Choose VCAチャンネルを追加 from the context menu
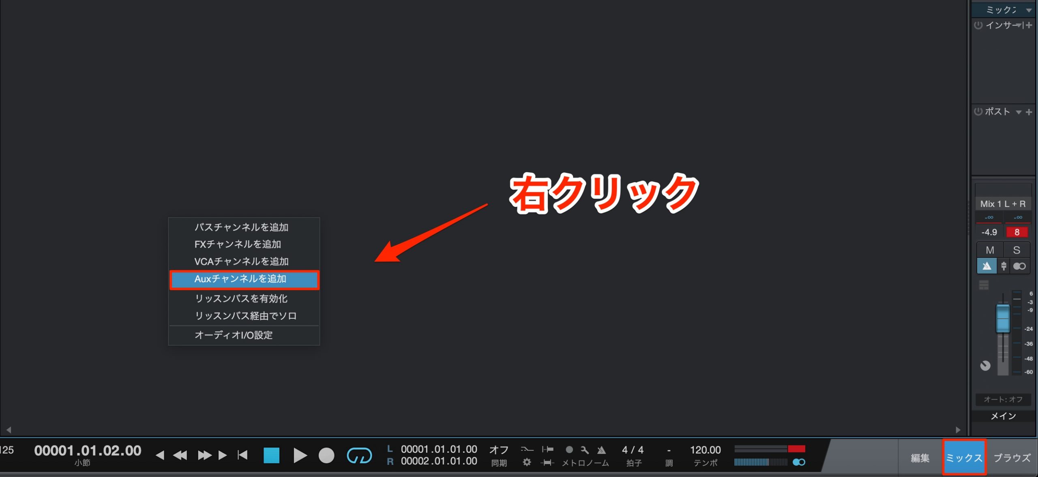The height and width of the screenshot is (477, 1038). (x=244, y=262)
